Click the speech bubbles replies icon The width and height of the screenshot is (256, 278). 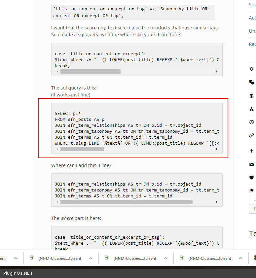[x=252, y=83]
